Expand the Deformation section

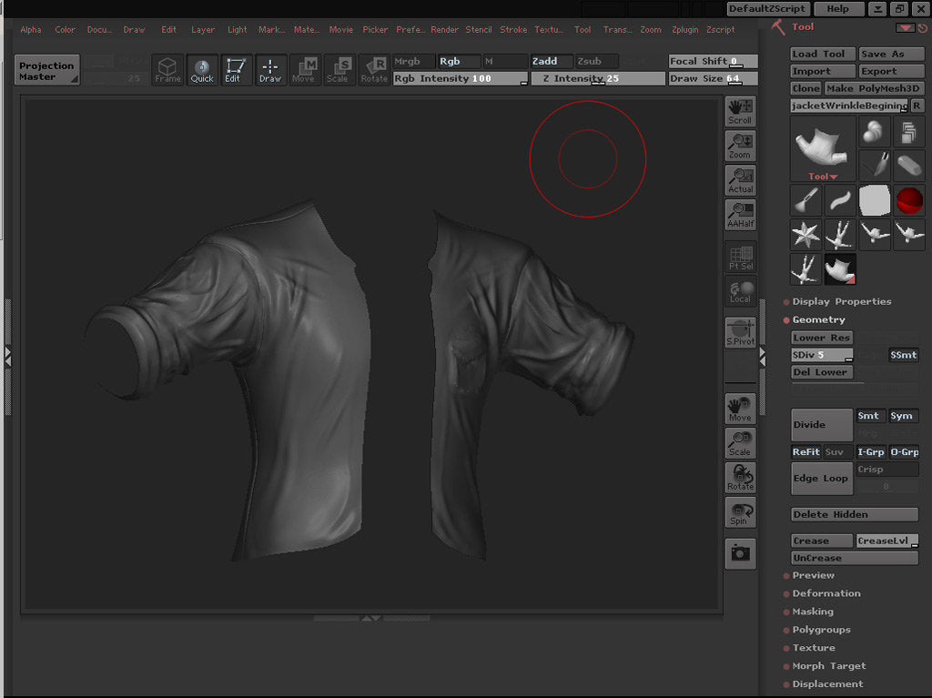(826, 593)
